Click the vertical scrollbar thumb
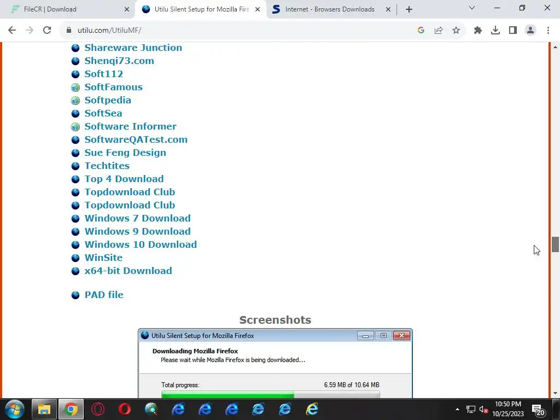The image size is (560, 420). [555, 244]
